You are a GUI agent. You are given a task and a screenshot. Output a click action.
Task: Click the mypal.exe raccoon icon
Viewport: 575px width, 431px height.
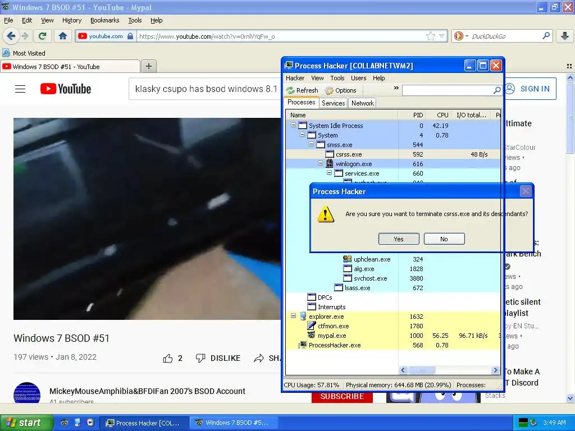coord(311,335)
